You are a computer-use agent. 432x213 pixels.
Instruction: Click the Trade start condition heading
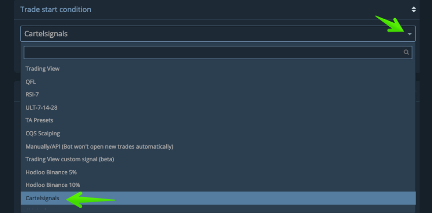pos(56,9)
